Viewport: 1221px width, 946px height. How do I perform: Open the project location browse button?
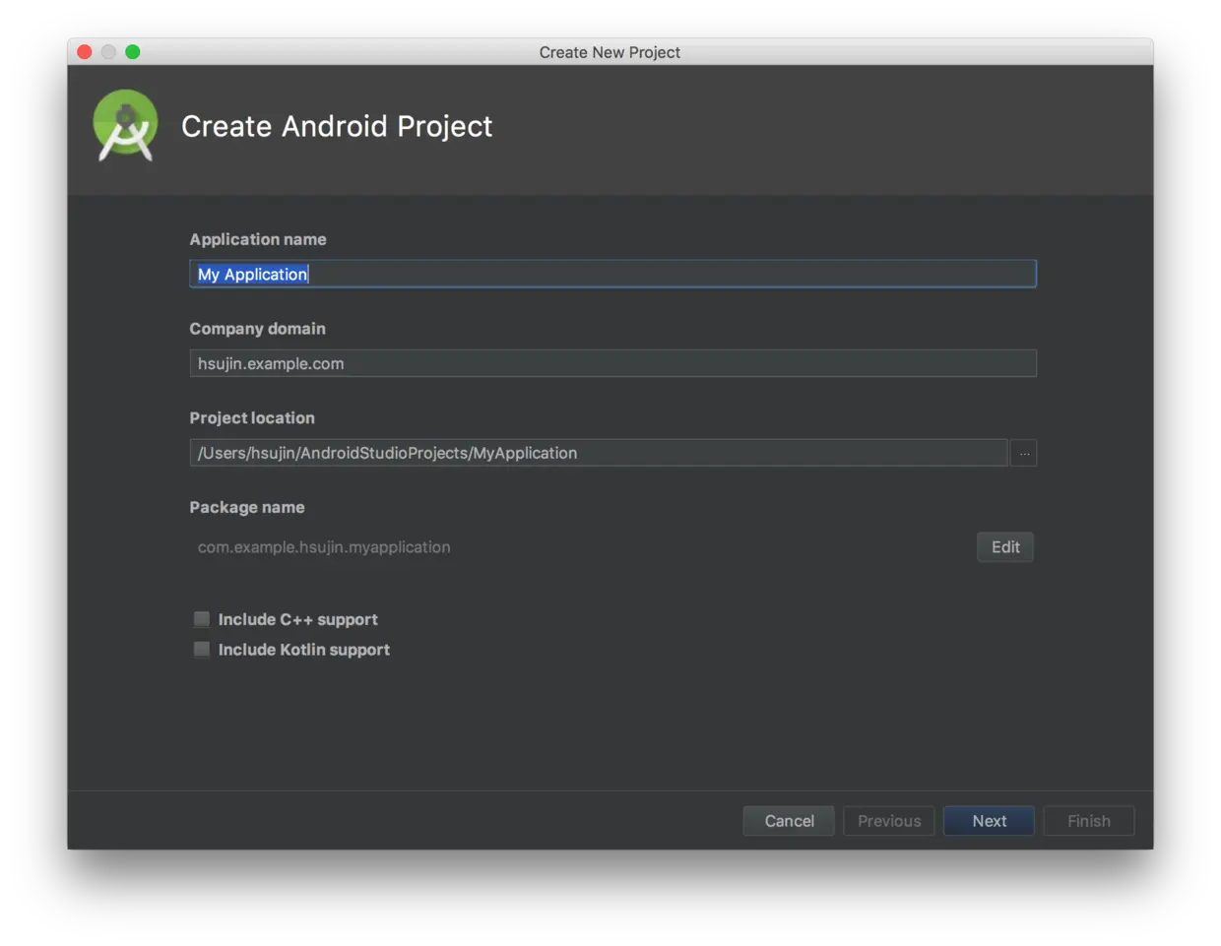tap(1024, 453)
